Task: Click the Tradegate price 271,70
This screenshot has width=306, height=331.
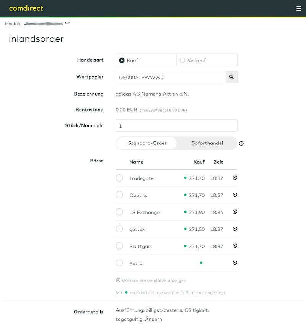Action: tap(197, 178)
